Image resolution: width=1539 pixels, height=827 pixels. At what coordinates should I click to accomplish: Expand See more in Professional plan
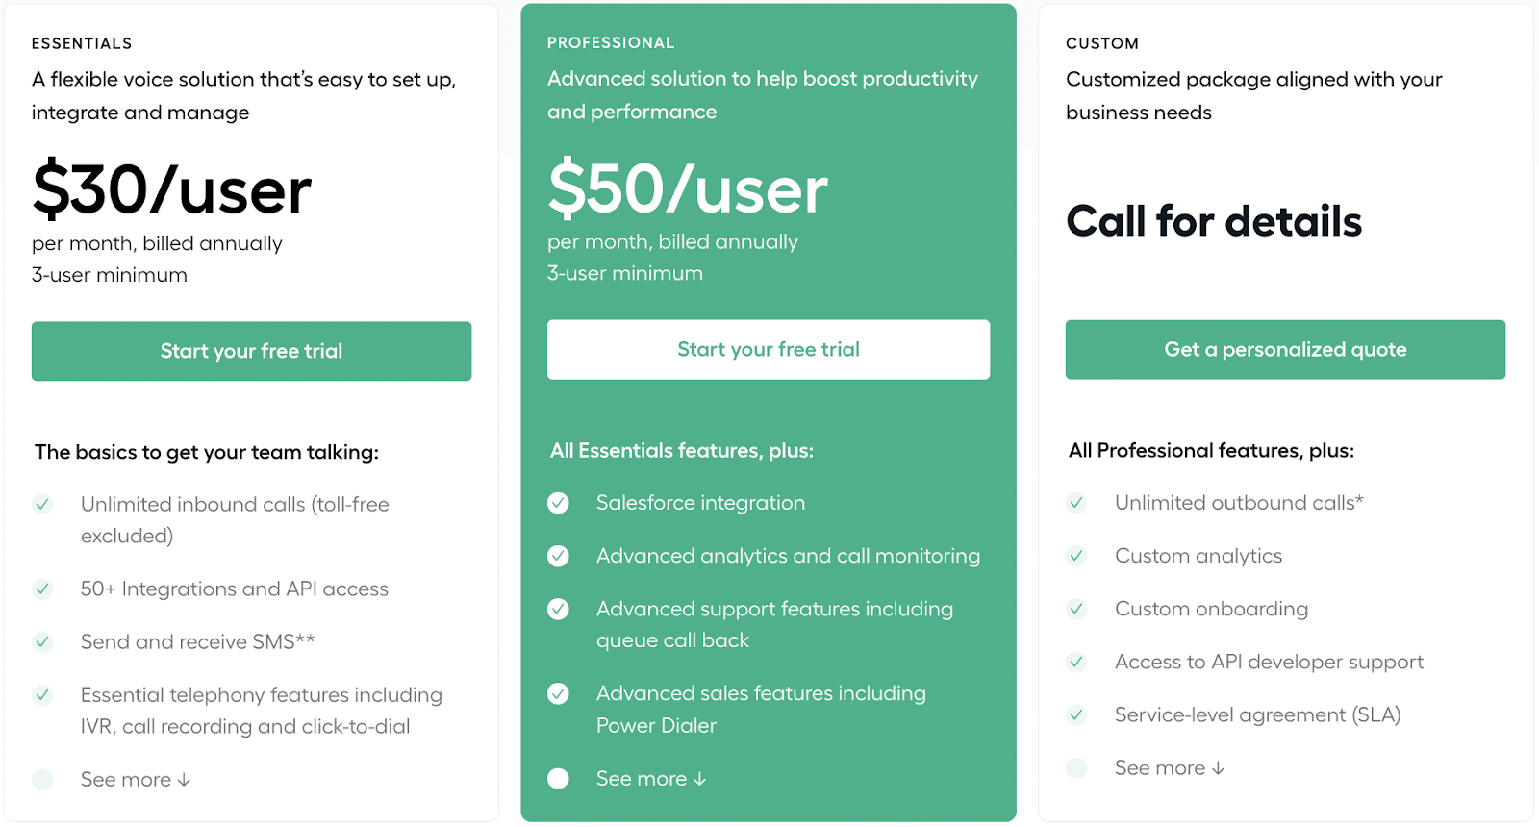point(651,779)
